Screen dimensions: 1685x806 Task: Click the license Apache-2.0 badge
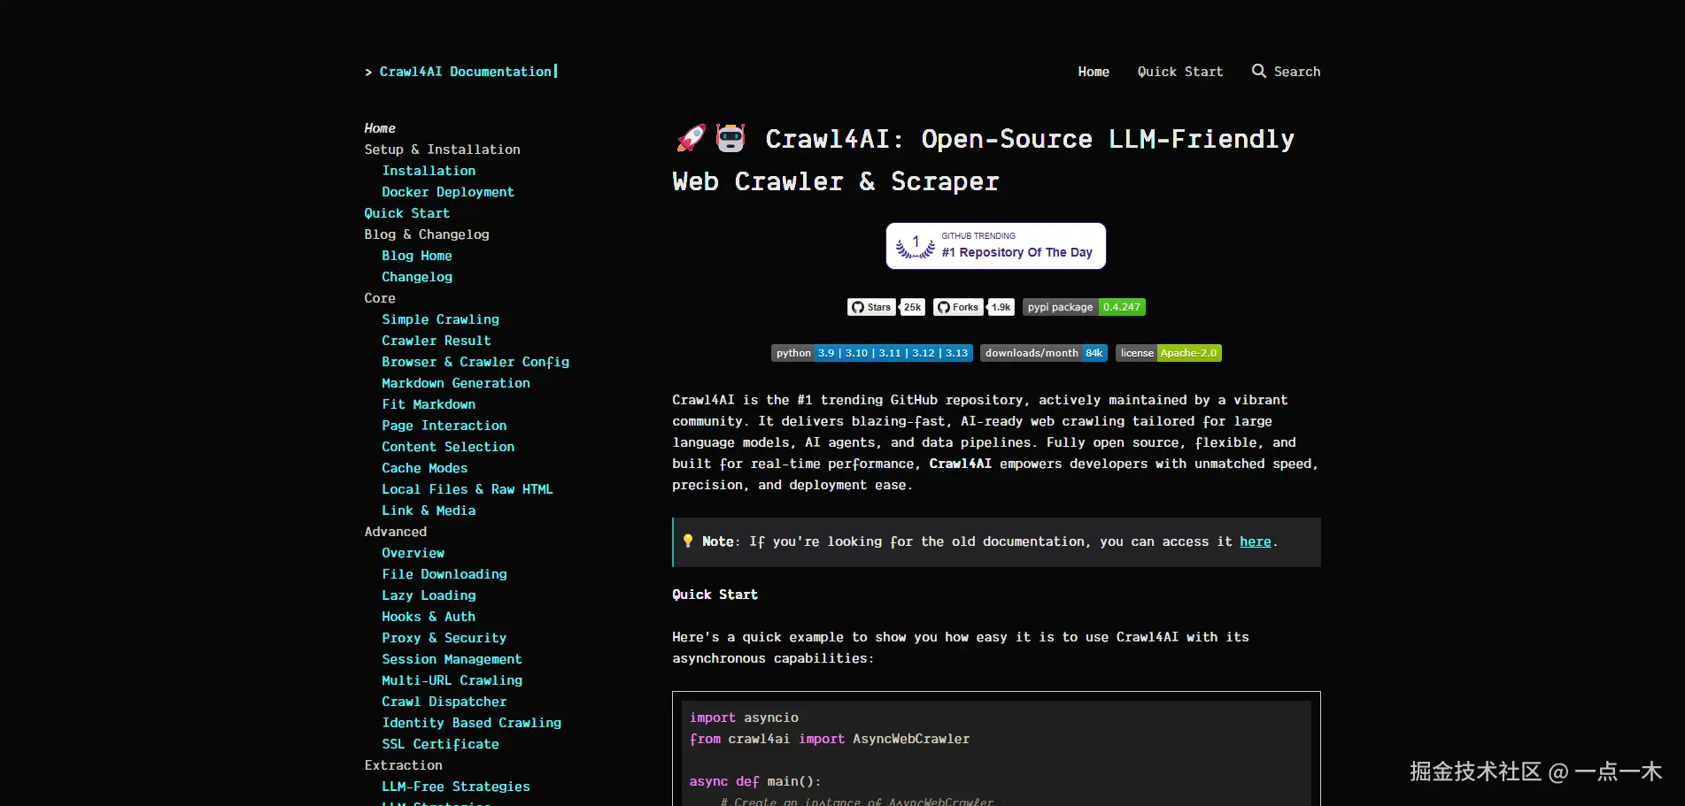pos(1168,352)
